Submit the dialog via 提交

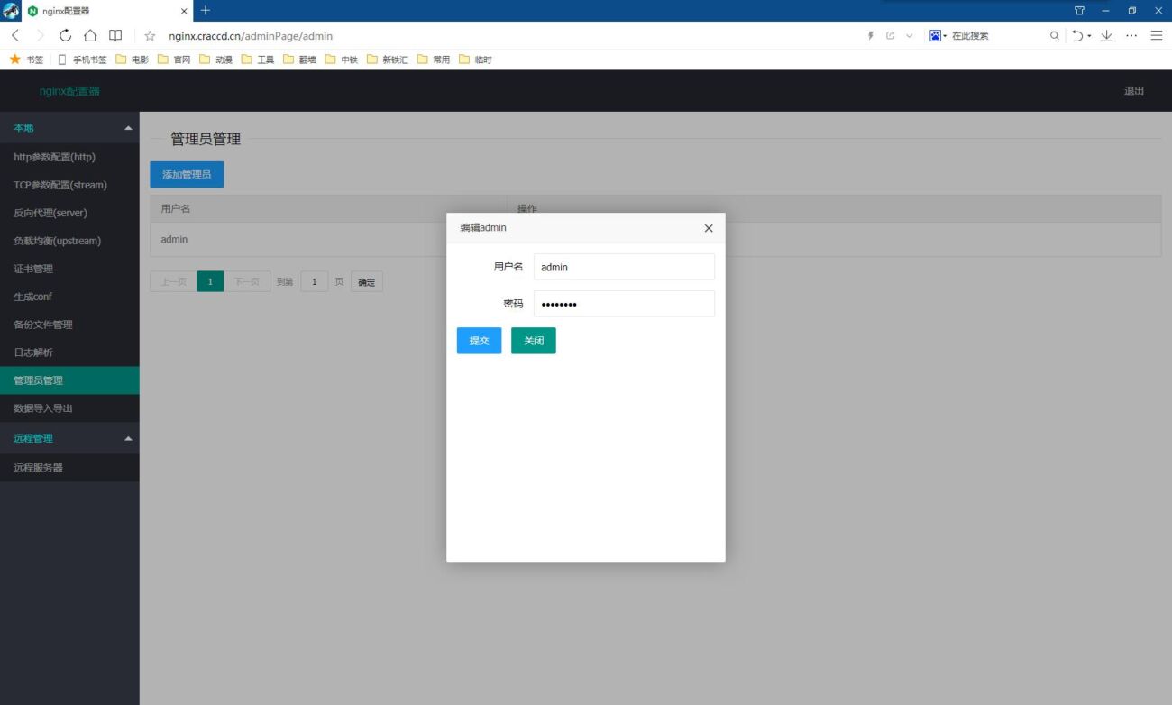pos(479,340)
